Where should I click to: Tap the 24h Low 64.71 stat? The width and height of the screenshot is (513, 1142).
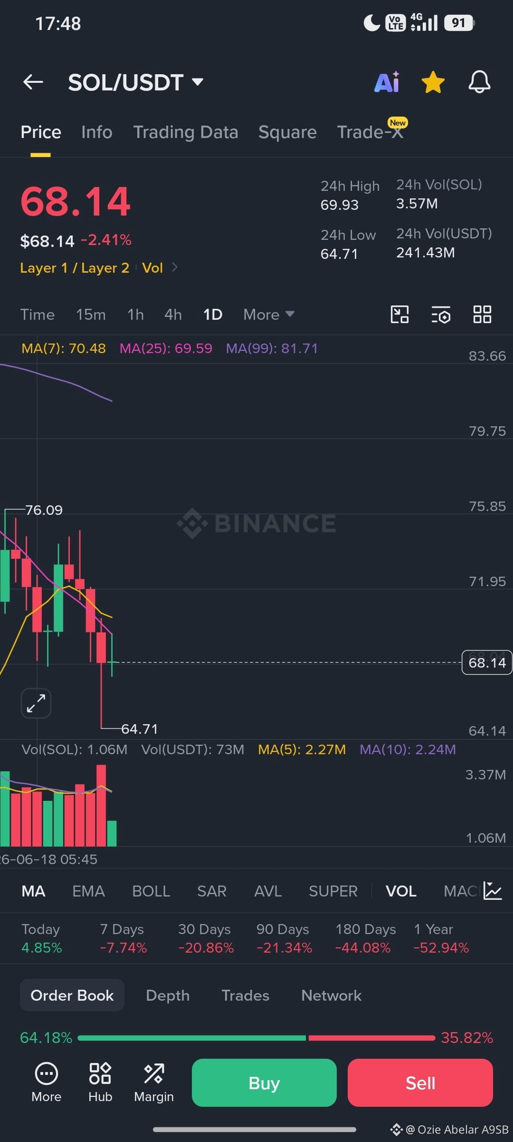click(348, 244)
